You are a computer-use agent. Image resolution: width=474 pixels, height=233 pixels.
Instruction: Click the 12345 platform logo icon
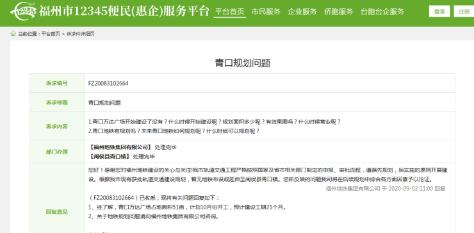coord(24,11)
